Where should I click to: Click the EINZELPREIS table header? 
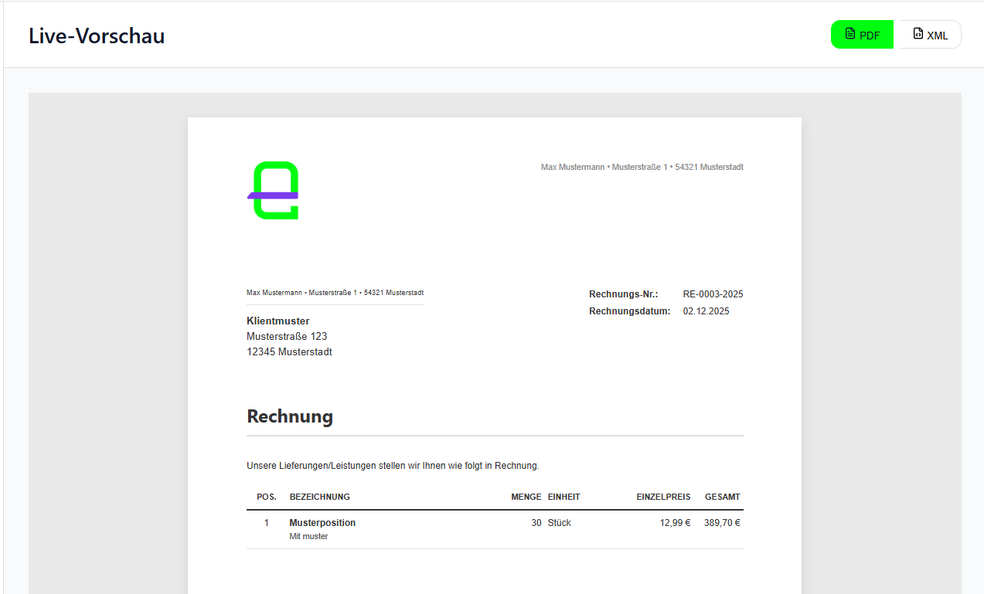click(662, 497)
